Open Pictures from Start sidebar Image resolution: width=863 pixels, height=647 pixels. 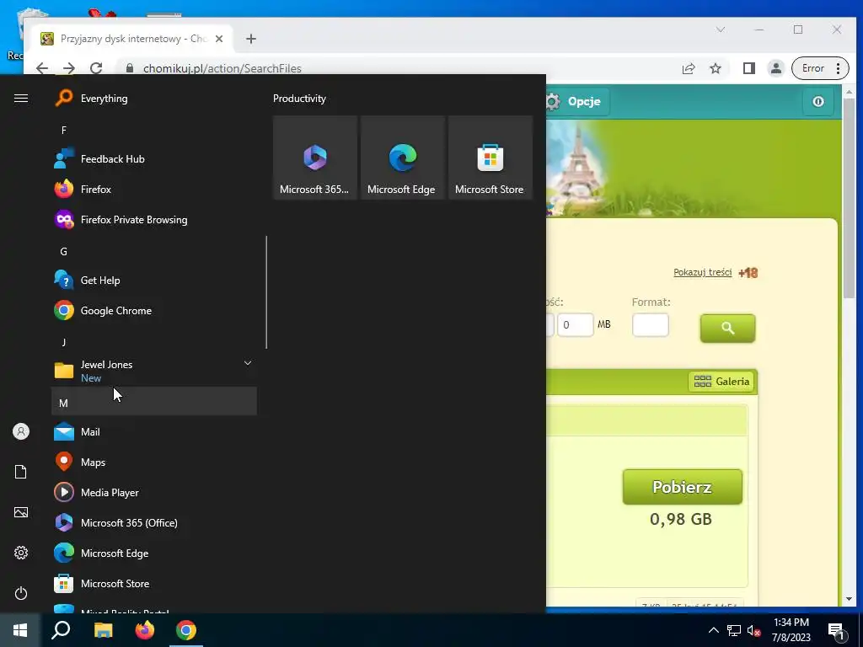21,512
